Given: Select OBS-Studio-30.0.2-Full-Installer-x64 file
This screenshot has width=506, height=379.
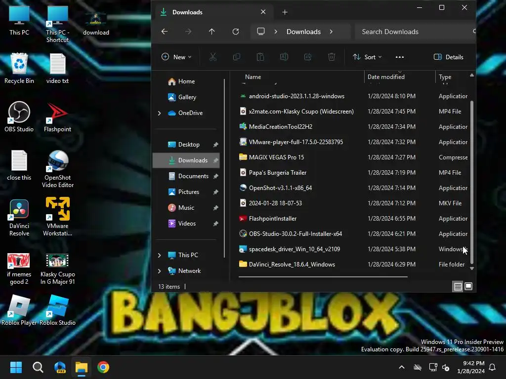Looking at the screenshot, I should 353,234.
